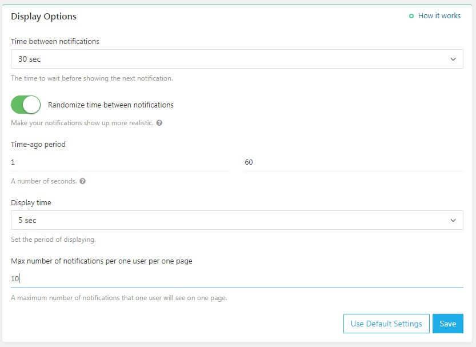Click the Time-ago minimum field showing 1

[x=120, y=162]
